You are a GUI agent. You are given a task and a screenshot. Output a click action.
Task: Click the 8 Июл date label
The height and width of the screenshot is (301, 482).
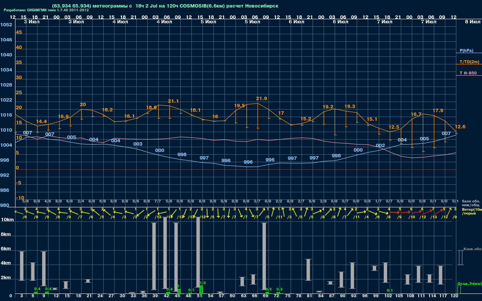pos(472,22)
